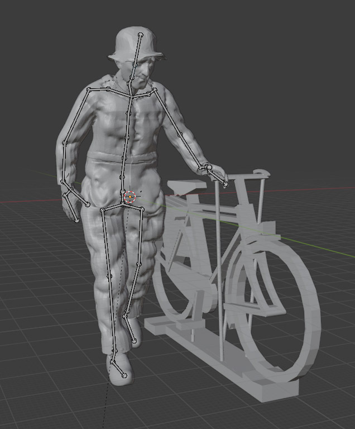The height and width of the screenshot is (429, 355).
Task: Click the 3D cursor at the hips
Action: (x=130, y=197)
